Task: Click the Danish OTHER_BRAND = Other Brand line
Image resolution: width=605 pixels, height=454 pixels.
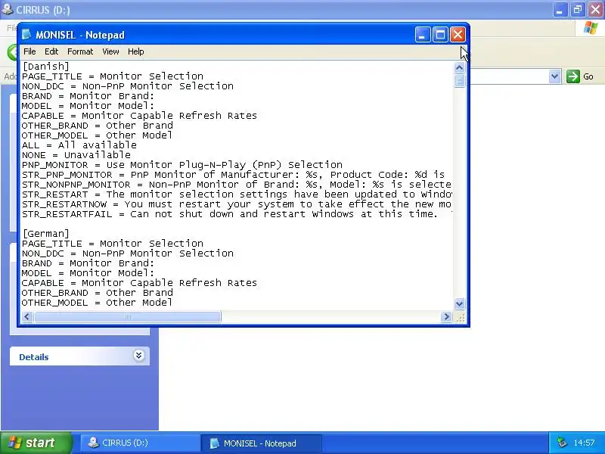Action: pos(98,126)
